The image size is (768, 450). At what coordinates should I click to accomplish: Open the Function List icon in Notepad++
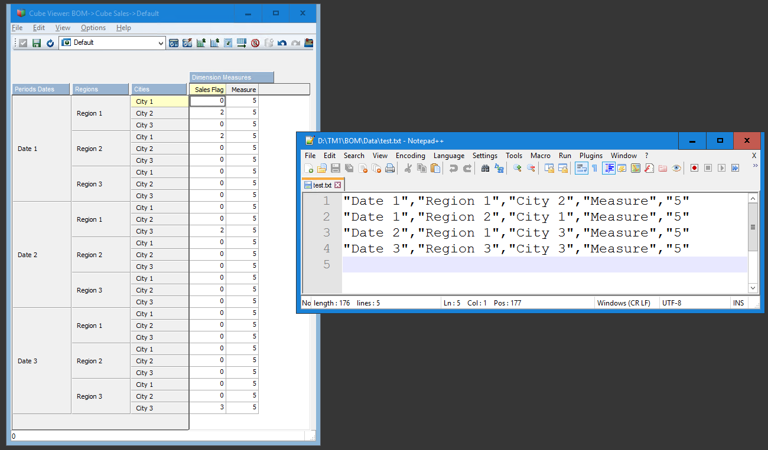[649, 168]
